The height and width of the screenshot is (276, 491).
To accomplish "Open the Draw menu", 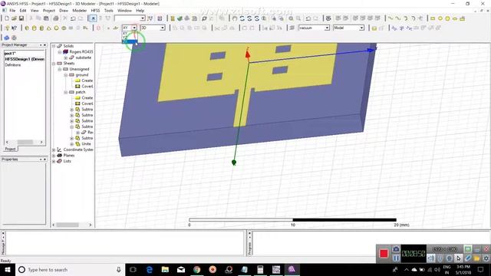I will [x=64, y=10].
